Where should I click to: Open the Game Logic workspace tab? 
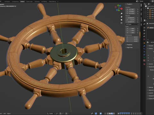click(x=30, y=2)
